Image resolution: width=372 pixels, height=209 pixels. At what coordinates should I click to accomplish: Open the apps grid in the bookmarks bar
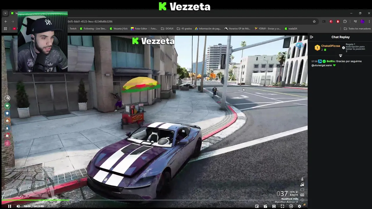(5, 29)
